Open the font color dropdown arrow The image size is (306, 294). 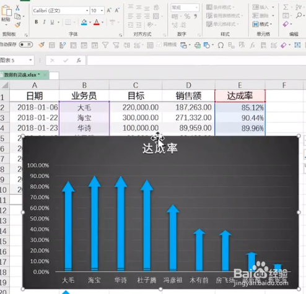[102, 22]
